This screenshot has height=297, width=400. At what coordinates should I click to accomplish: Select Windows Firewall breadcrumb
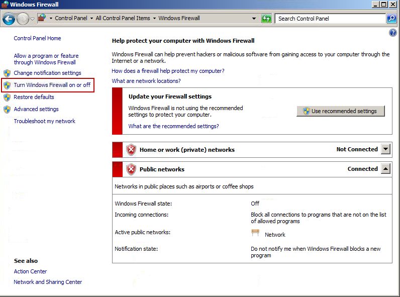(179, 18)
